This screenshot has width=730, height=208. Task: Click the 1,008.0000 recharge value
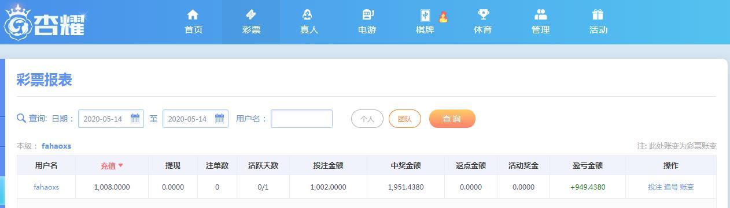pyautogui.click(x=112, y=187)
